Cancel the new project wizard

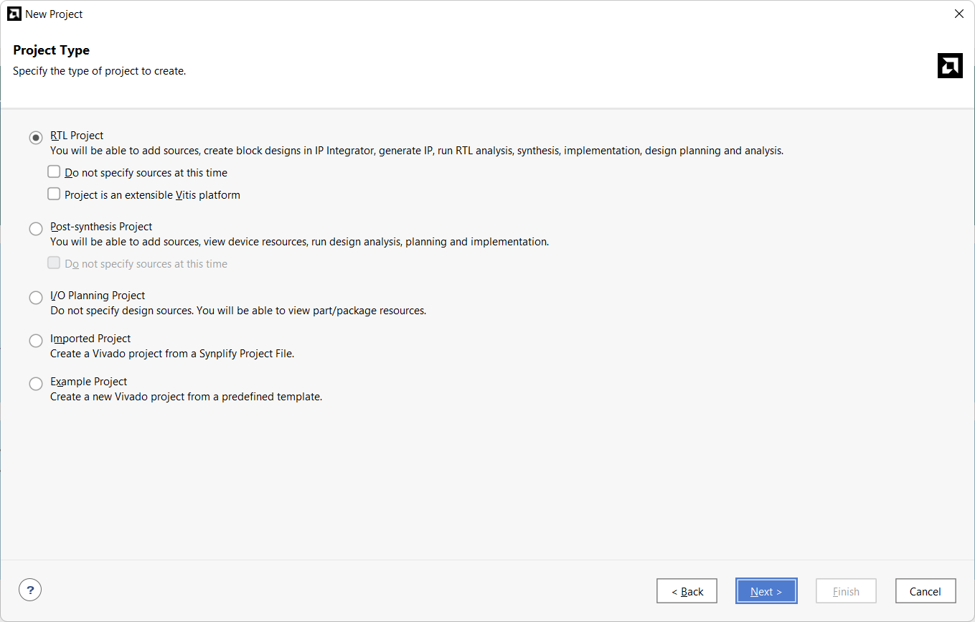coord(925,591)
